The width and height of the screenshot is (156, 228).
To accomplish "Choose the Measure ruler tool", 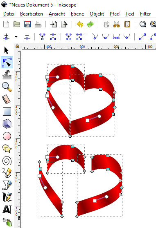I will point(7,99).
